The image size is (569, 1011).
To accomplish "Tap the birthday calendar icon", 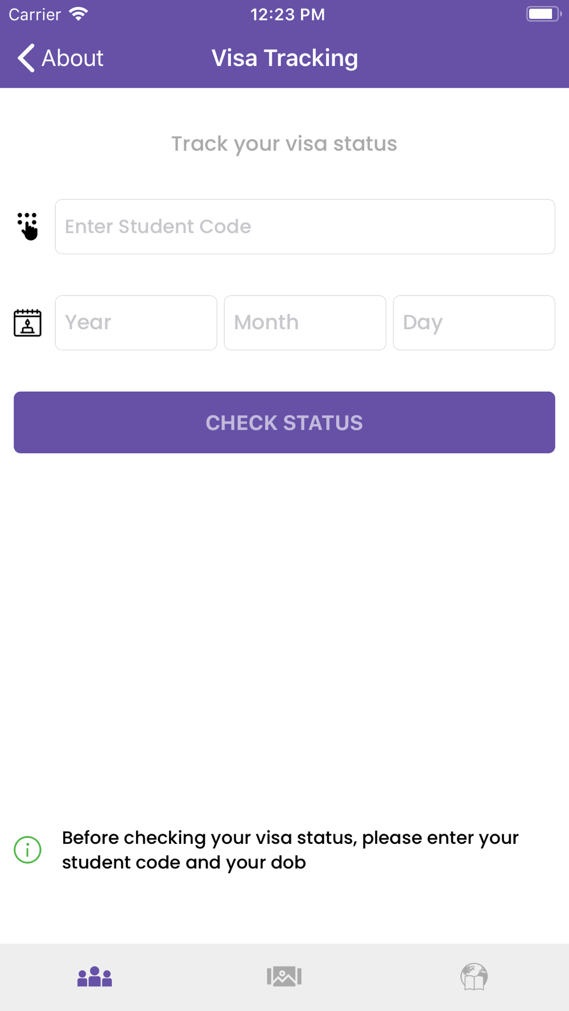I will 27,322.
